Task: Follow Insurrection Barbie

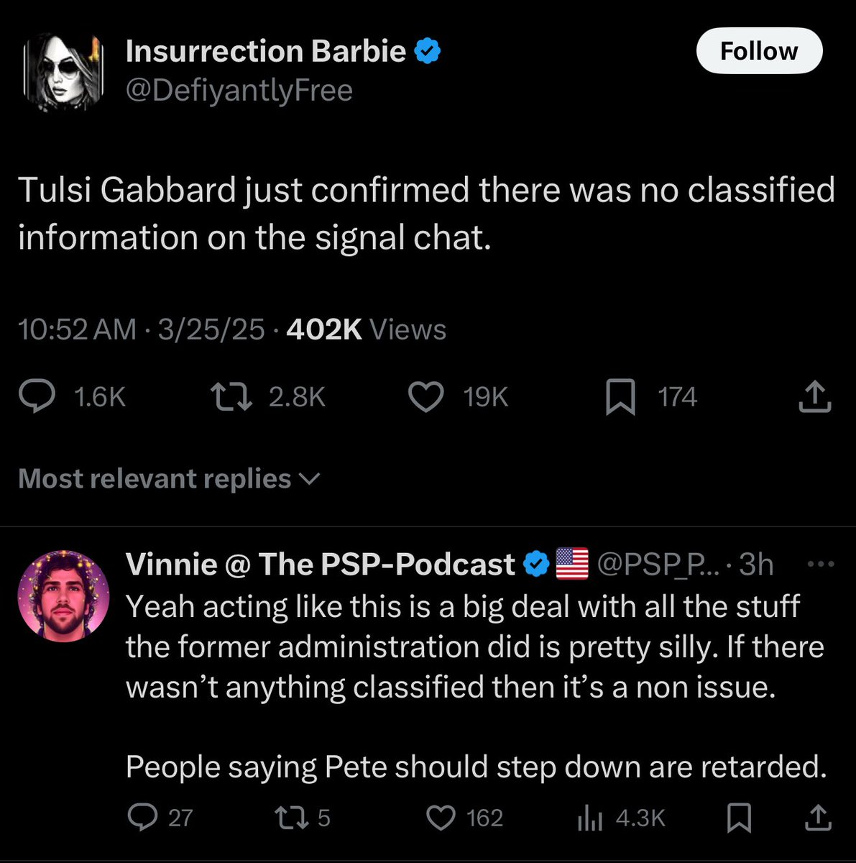Action: pos(759,51)
